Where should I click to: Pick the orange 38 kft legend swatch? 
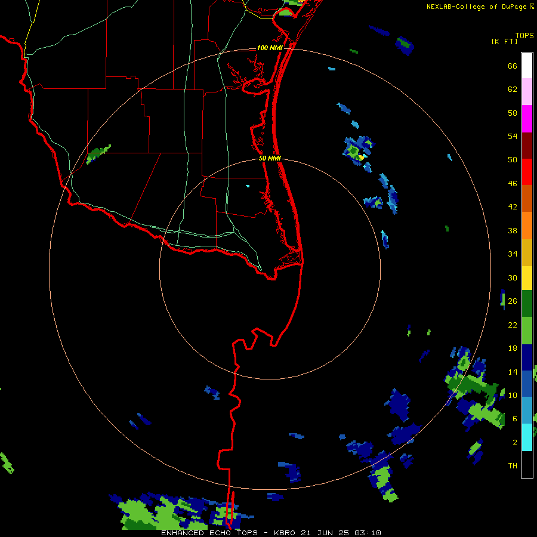point(527,226)
